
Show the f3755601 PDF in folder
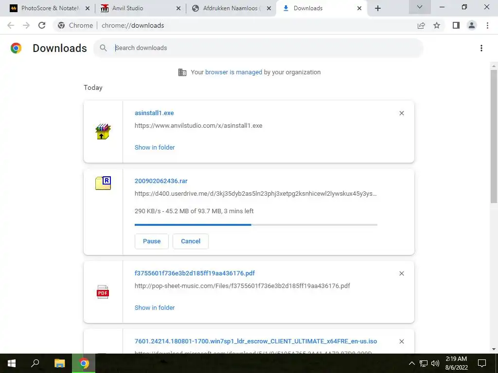point(155,307)
